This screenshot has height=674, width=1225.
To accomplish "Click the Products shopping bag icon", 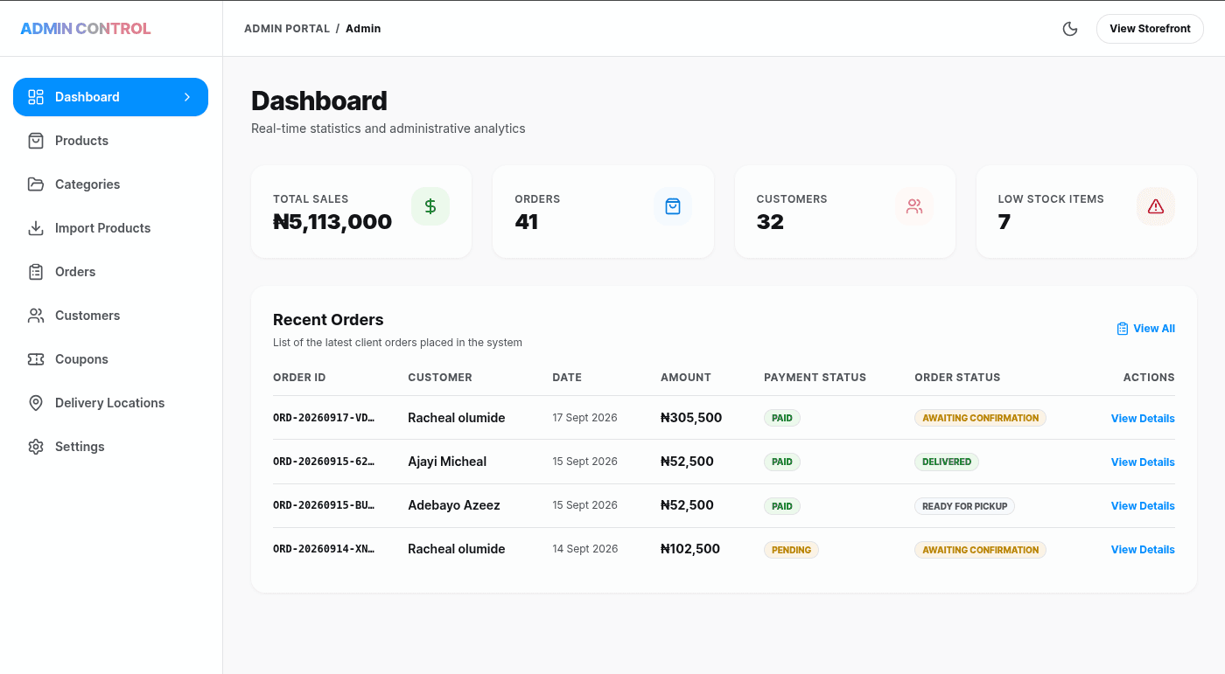I will 36,141.
